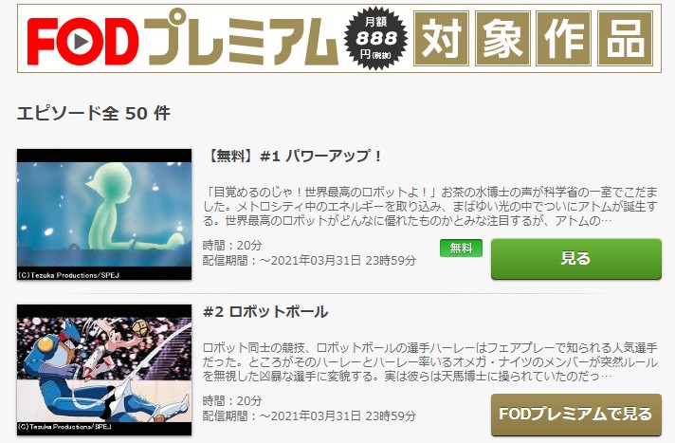Click the gold プレミアム text in banner
The width and height of the screenshot is (675, 443).
tap(241, 39)
